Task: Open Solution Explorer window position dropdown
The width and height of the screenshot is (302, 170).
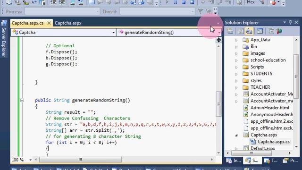Action: pyautogui.click(x=284, y=23)
